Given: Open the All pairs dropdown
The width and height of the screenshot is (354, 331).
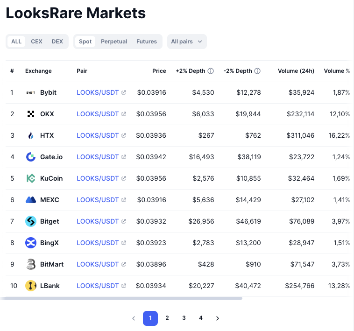Looking at the screenshot, I should [187, 42].
